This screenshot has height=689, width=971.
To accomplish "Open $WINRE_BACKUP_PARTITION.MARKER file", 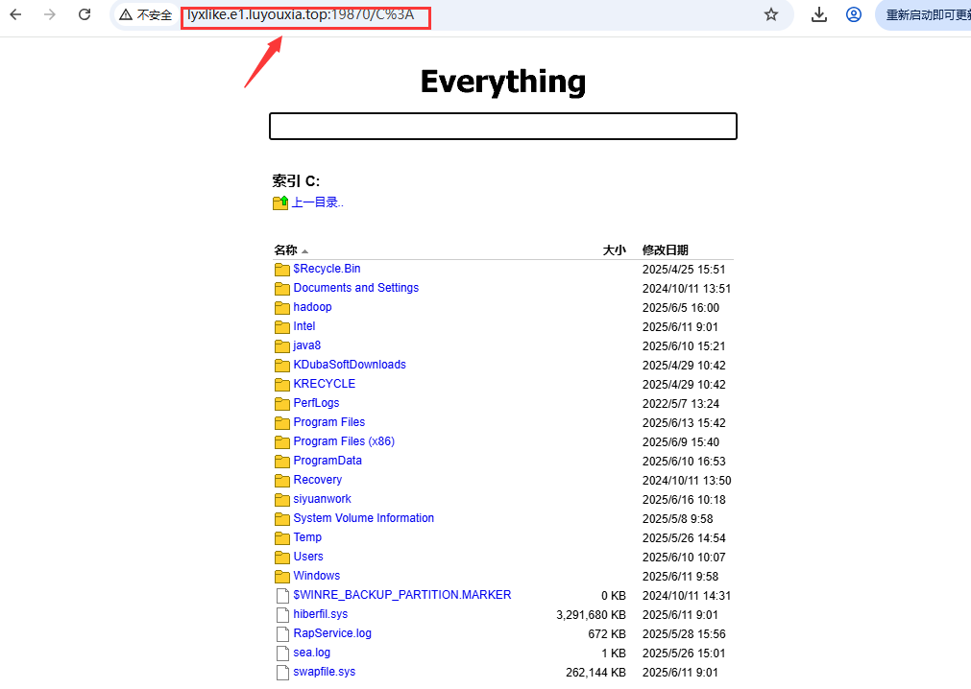I will click(402, 594).
